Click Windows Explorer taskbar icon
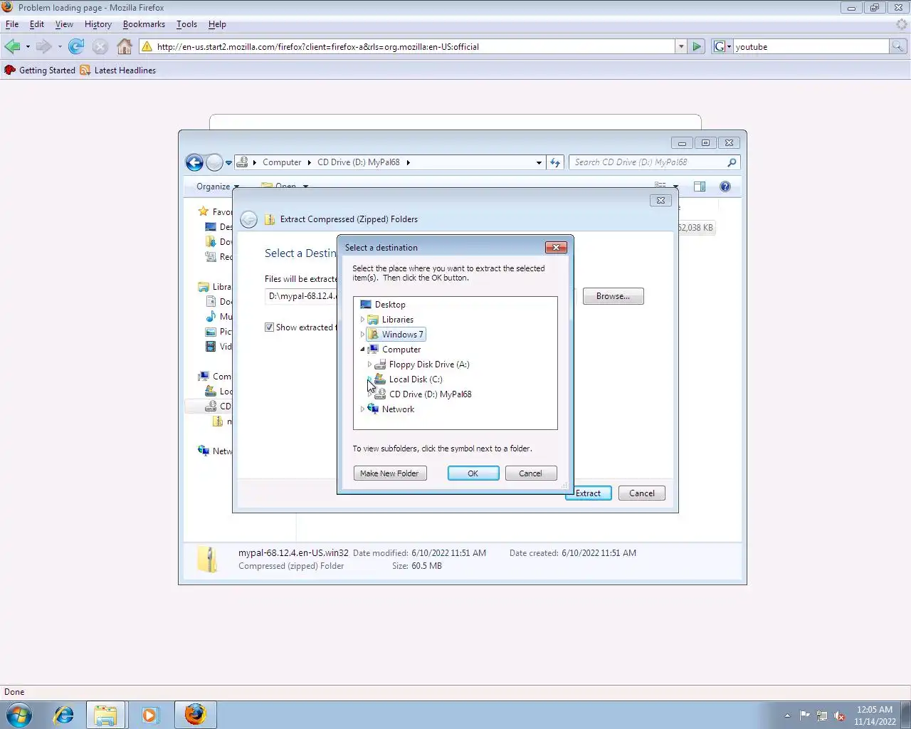The image size is (911, 729). (105, 715)
